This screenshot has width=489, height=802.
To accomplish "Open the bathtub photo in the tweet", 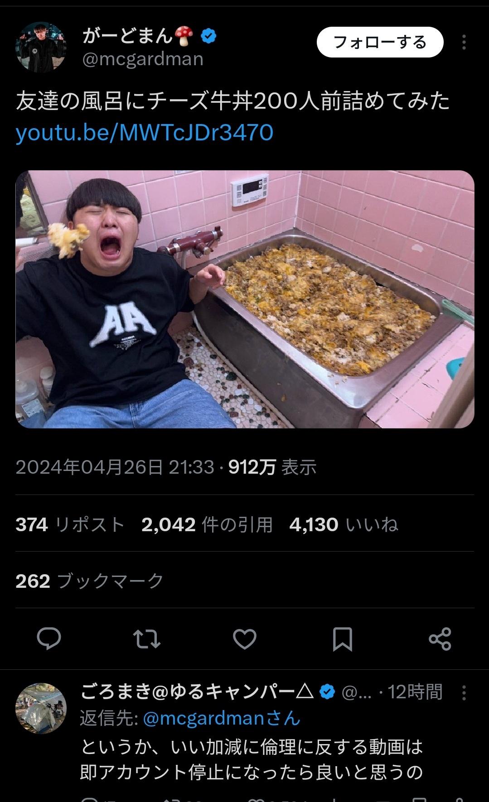I will (x=245, y=299).
